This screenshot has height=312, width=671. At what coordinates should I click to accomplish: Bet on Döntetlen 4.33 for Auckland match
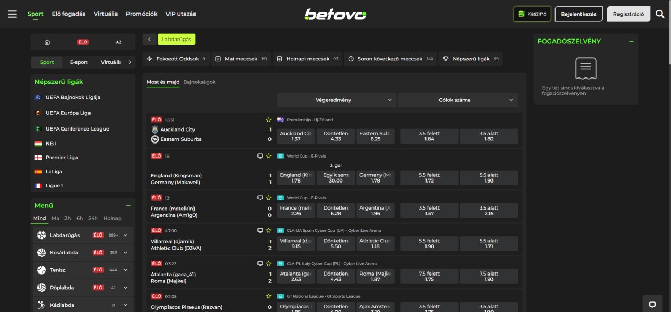(336, 136)
